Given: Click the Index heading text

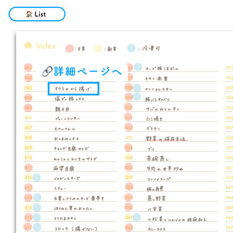Looking at the screenshot, I should [46, 46].
